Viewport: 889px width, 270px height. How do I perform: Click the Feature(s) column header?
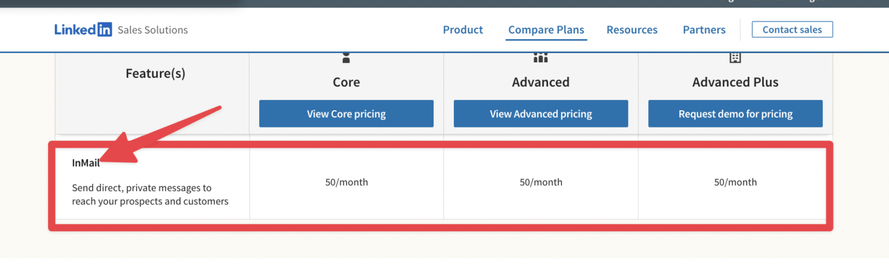click(x=155, y=74)
